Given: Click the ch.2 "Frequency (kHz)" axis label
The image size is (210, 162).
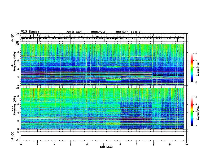Looking at the screenshot, I should click(x=15, y=105).
